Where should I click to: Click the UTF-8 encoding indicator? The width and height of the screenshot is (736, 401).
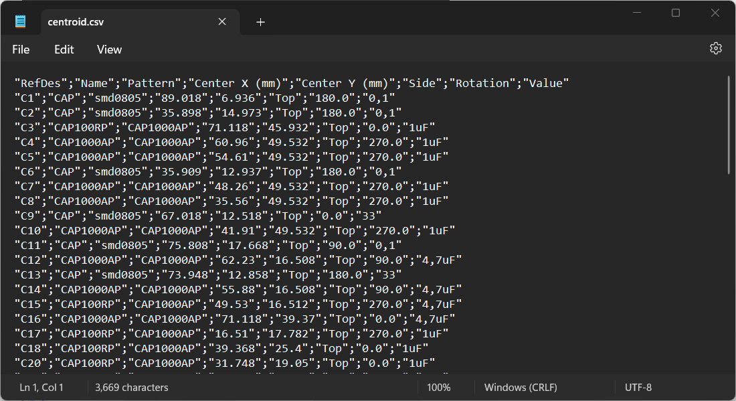638,388
